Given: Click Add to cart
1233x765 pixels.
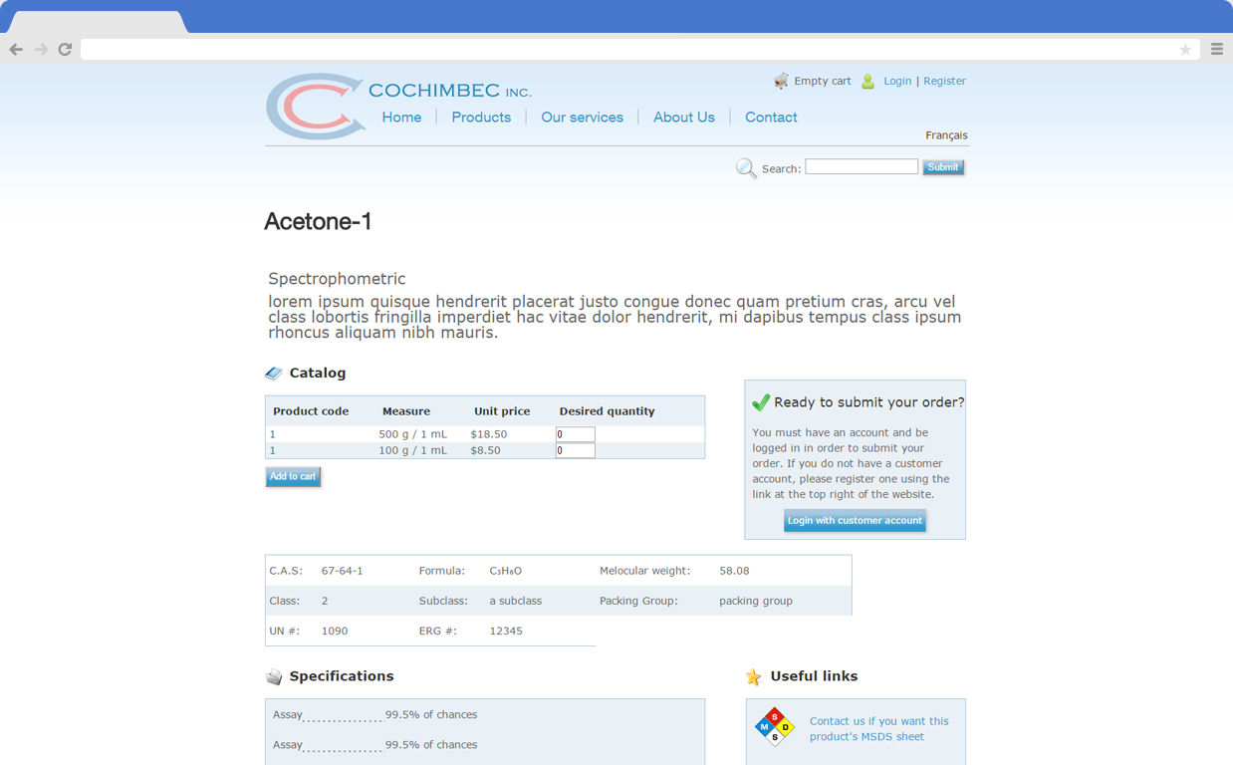Looking at the screenshot, I should click(293, 476).
